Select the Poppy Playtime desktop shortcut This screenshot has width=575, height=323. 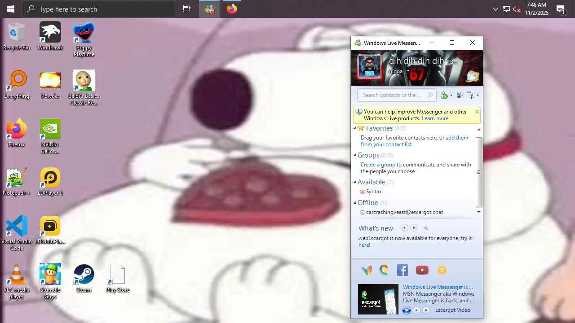(84, 39)
